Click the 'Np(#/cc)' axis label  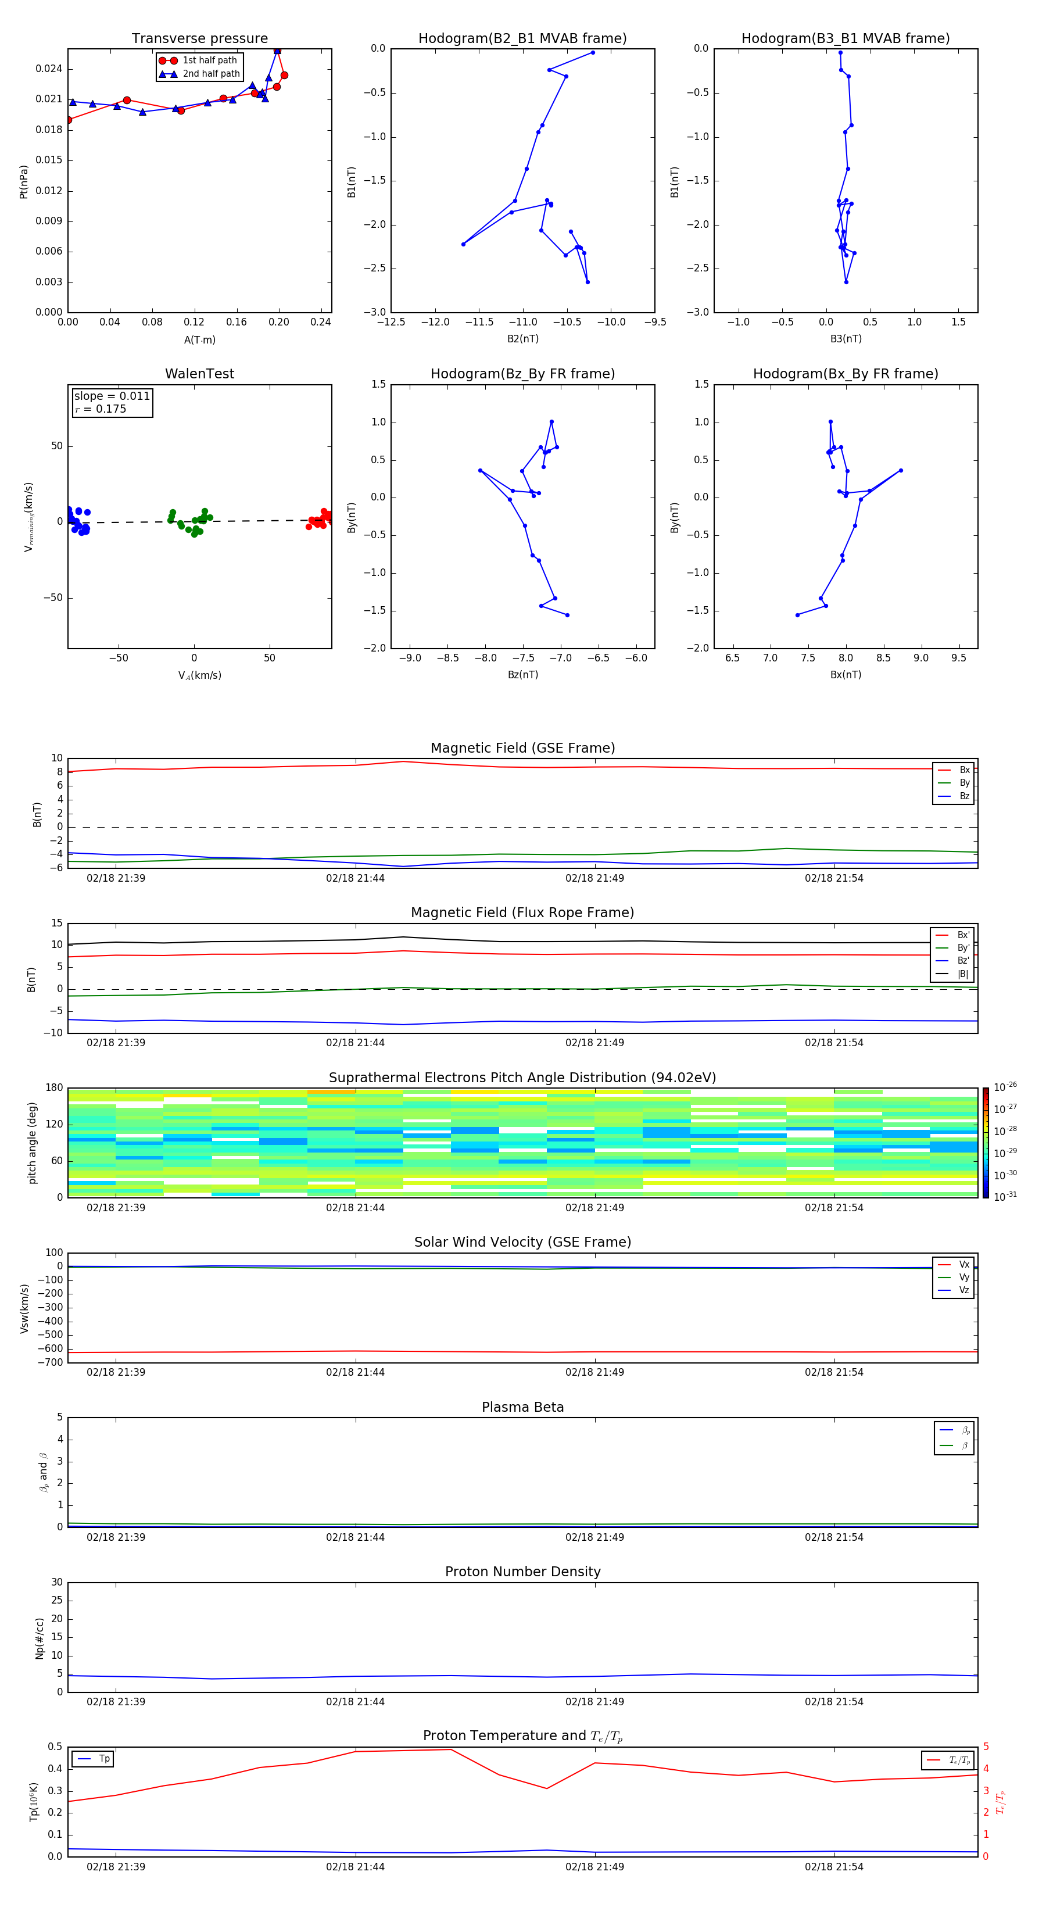[40, 1637]
